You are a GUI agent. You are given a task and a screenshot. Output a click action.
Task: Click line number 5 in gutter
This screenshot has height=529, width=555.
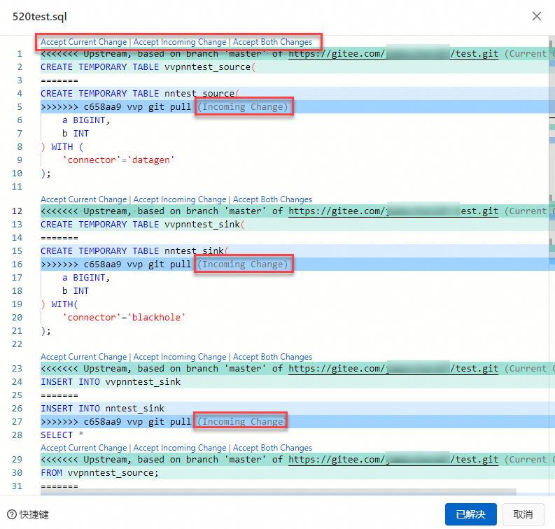(x=20, y=107)
